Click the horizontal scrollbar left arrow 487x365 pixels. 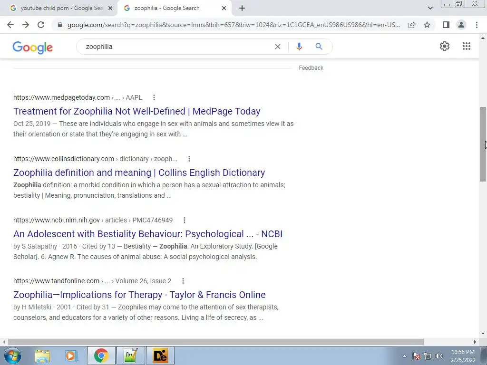4,342
